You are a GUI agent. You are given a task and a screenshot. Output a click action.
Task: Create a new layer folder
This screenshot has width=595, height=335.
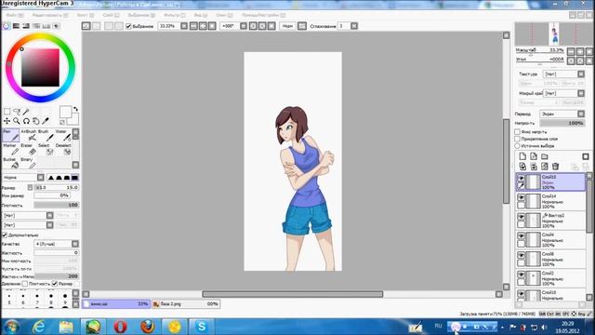[545, 156]
